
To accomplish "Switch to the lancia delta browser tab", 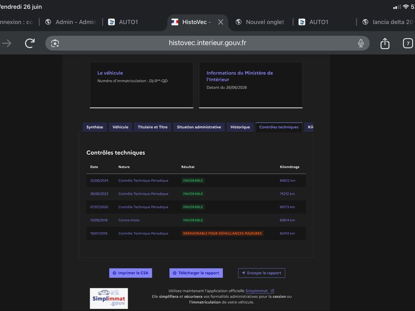I will [x=388, y=22].
